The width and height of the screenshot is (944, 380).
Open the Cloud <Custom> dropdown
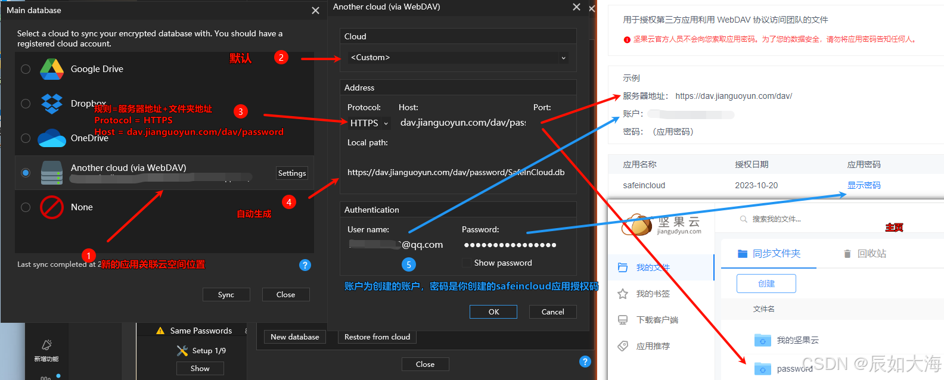458,58
